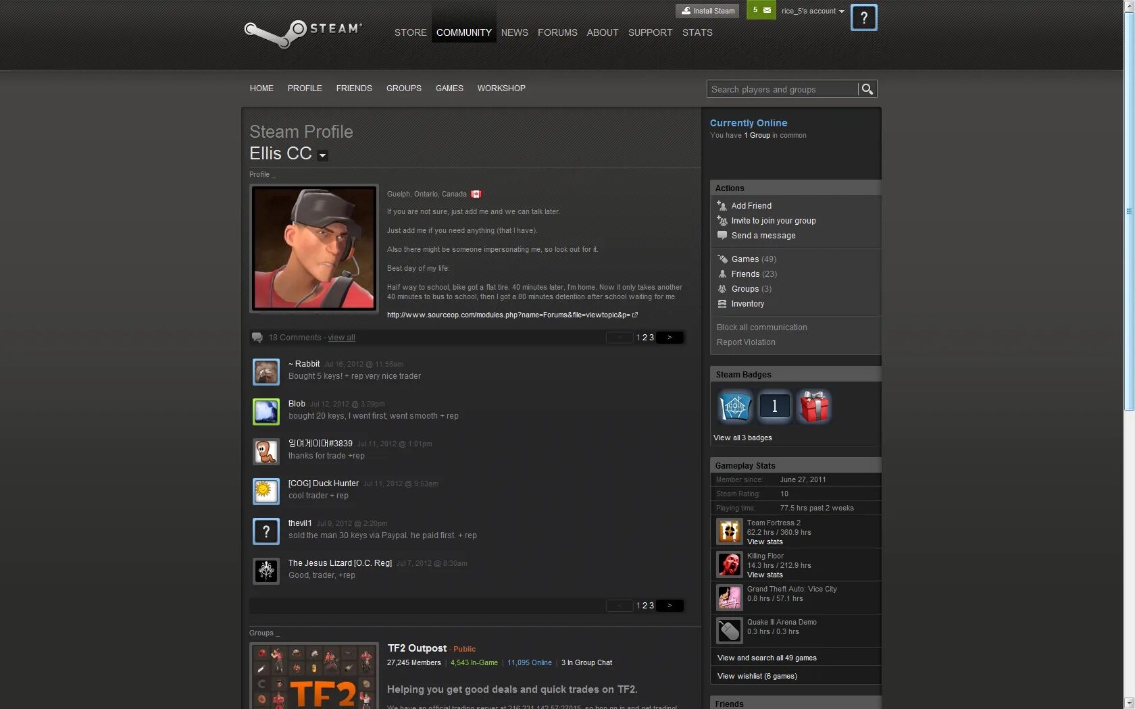Click the Inventory stack icon
This screenshot has width=1135, height=709.
[x=722, y=304]
